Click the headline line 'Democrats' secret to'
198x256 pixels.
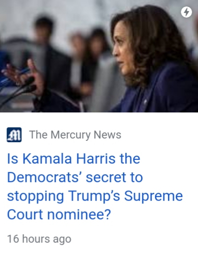click(75, 177)
